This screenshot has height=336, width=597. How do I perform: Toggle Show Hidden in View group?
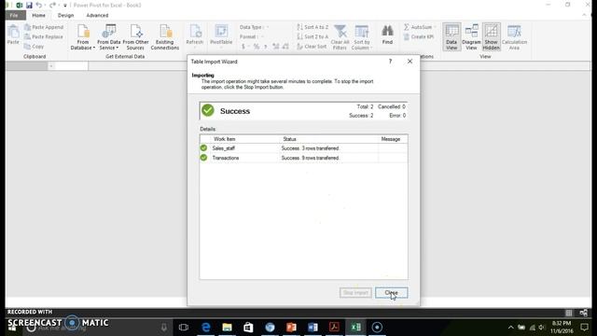click(x=492, y=37)
